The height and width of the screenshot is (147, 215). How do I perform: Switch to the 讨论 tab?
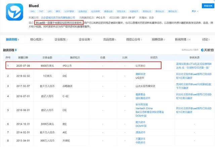point(206,40)
